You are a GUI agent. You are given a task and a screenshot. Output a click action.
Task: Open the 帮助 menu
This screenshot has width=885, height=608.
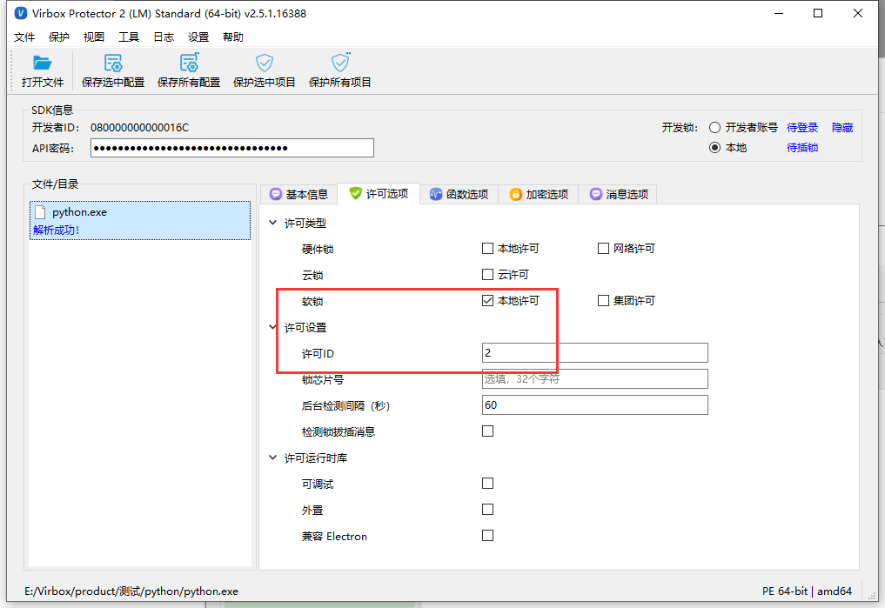(x=233, y=37)
